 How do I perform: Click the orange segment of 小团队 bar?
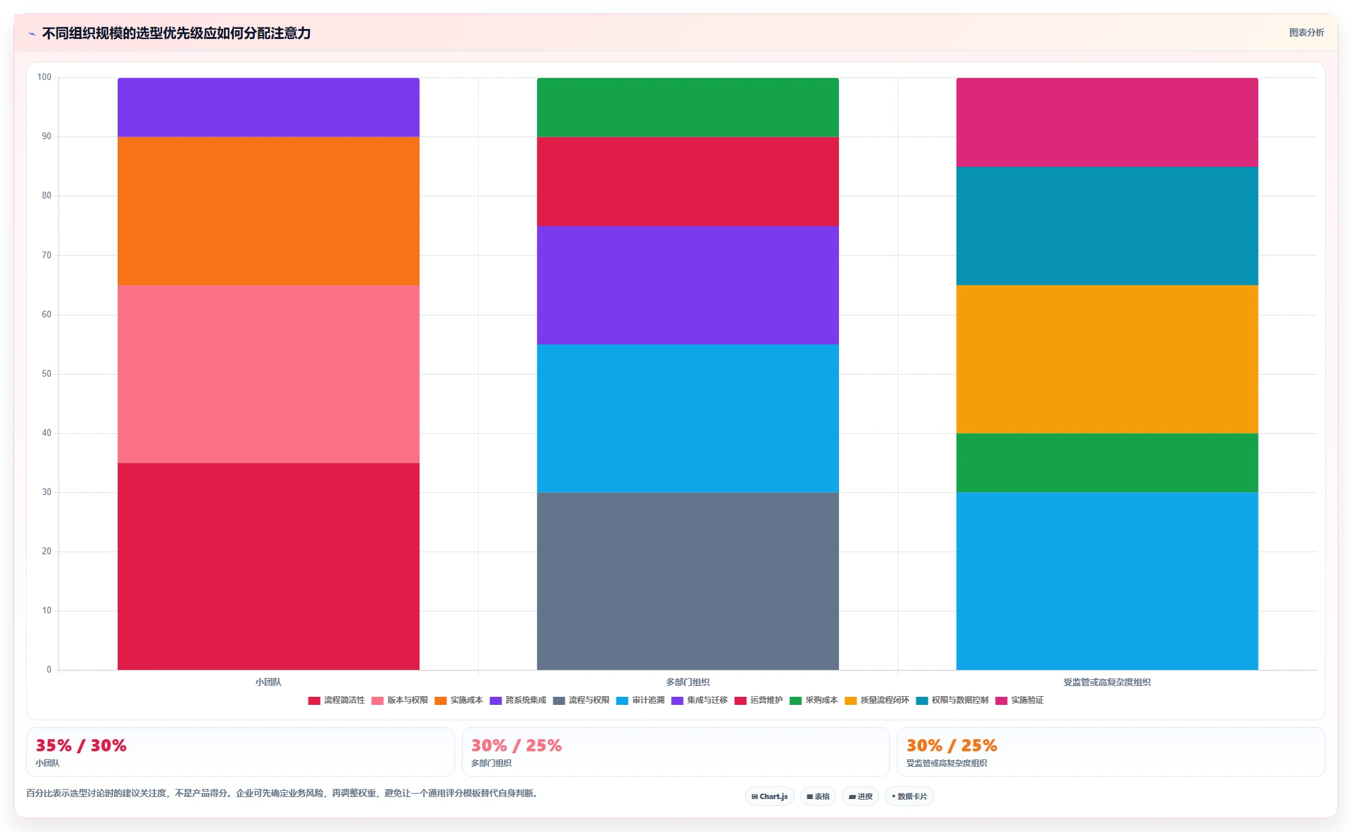click(268, 211)
